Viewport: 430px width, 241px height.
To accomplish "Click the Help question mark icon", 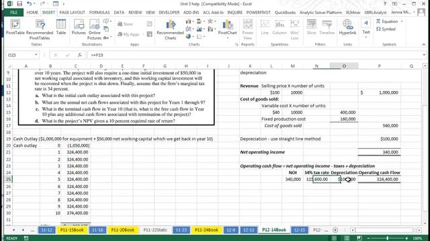I will 385,4.
